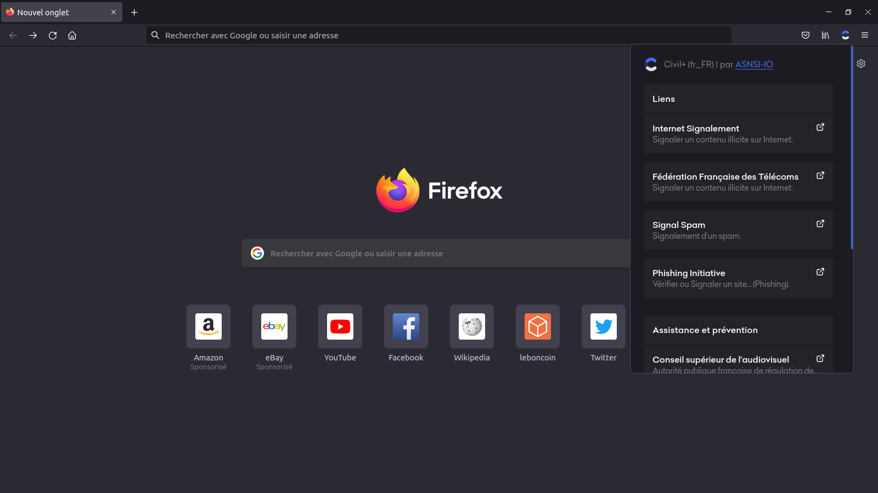Click the search magnifier in address bar

[x=155, y=35]
